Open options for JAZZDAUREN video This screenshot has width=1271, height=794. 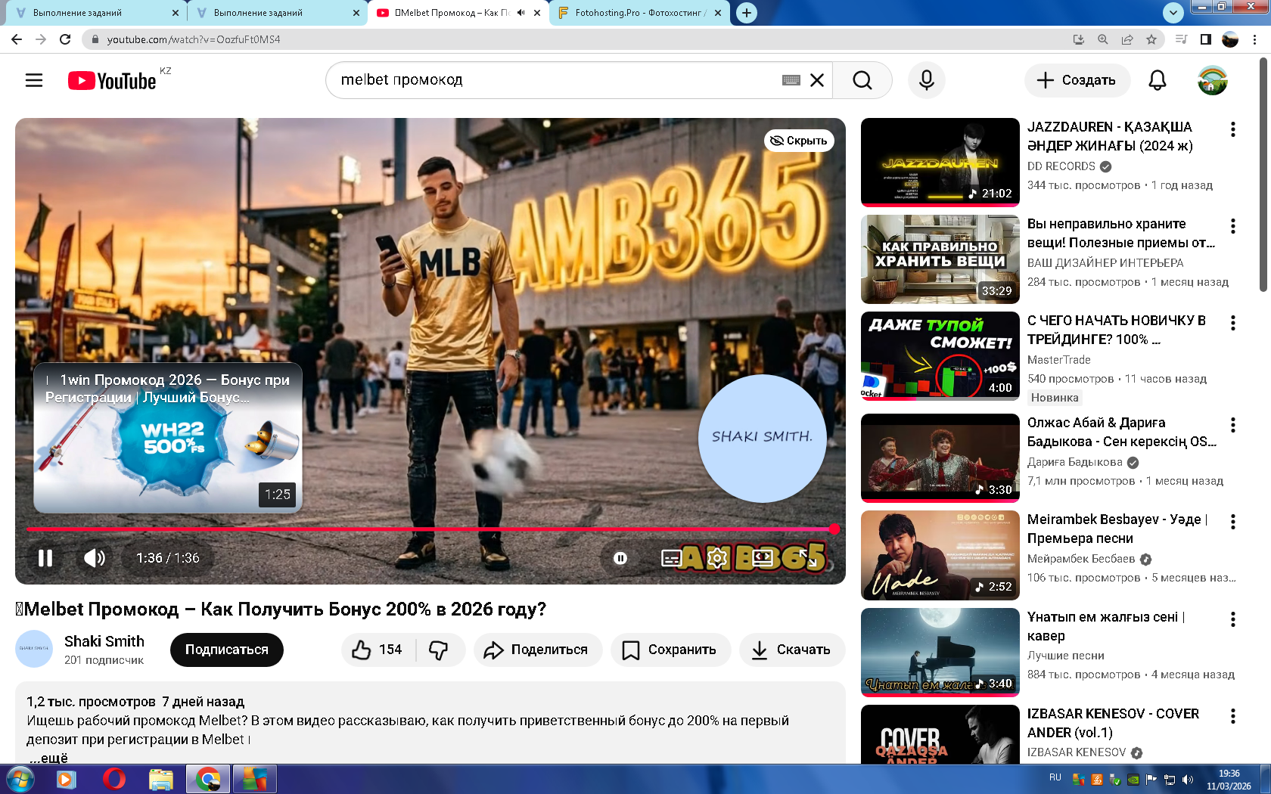1233,129
